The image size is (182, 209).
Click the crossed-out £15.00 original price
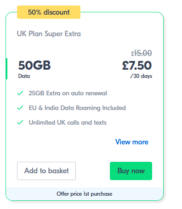pos(142,53)
